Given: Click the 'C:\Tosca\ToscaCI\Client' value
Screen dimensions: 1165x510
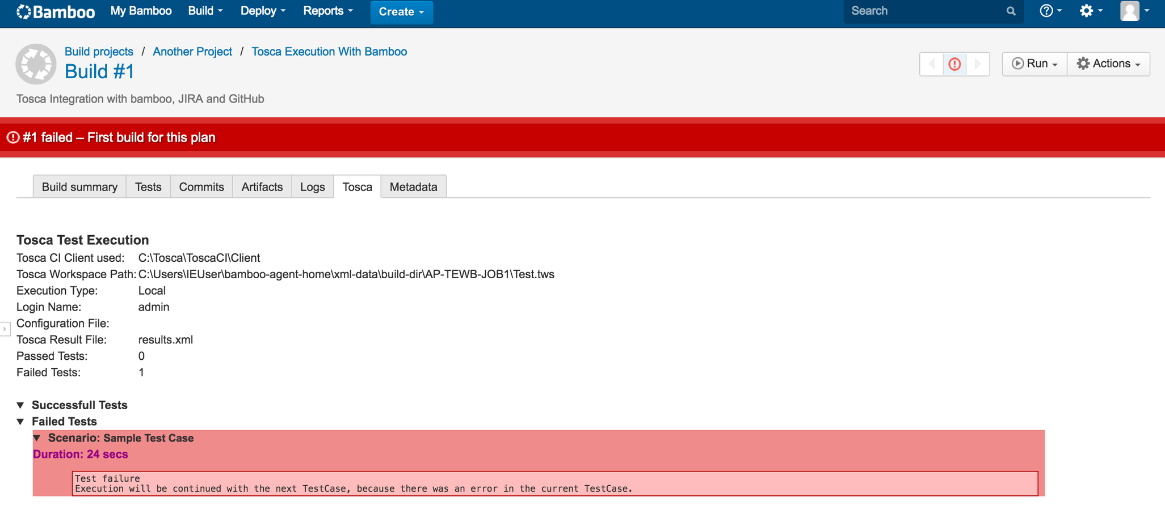Looking at the screenshot, I should click(x=199, y=258).
